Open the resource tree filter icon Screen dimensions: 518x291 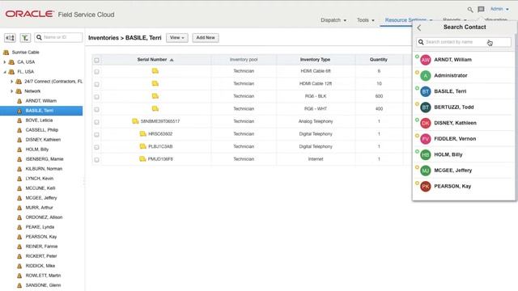(25, 38)
